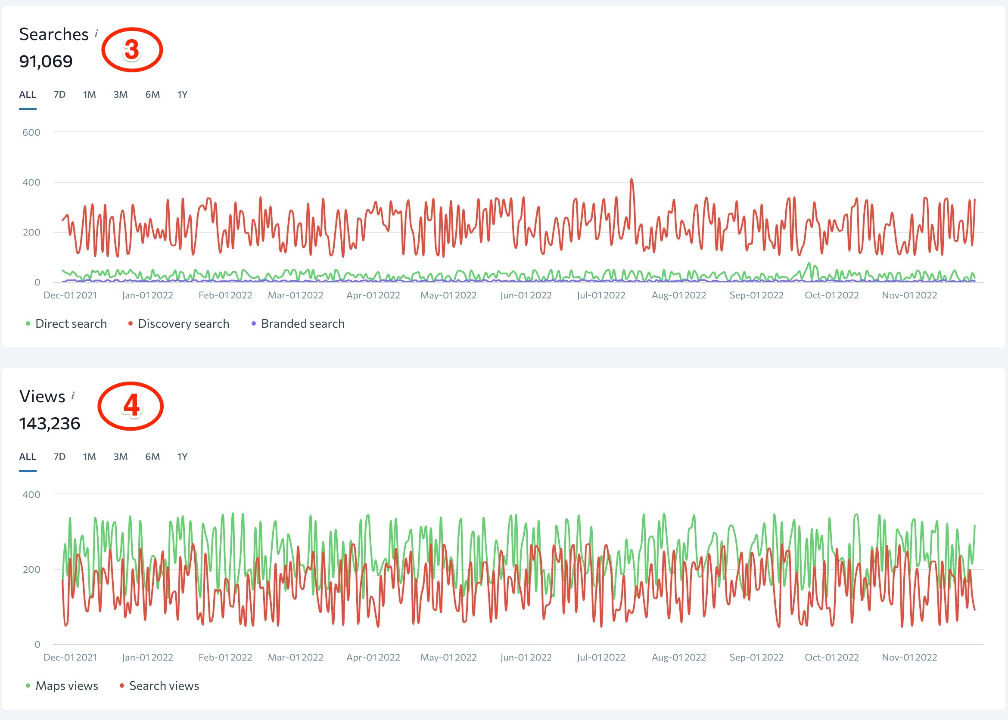
Task: Open the 6M tab in Views chart
Action: pos(152,456)
